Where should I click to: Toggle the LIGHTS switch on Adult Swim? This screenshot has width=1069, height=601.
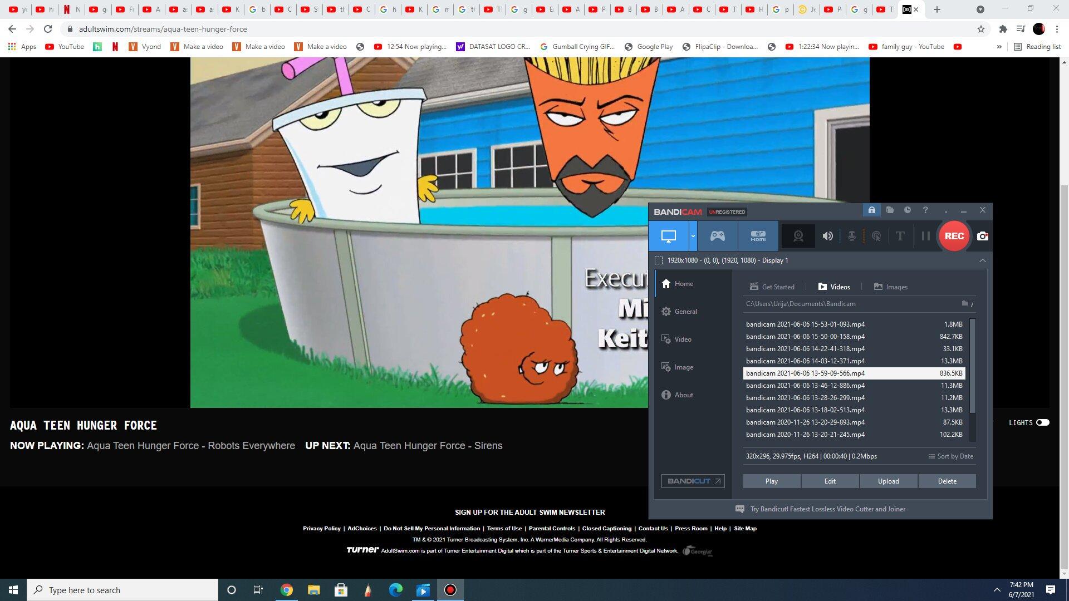tap(1042, 423)
